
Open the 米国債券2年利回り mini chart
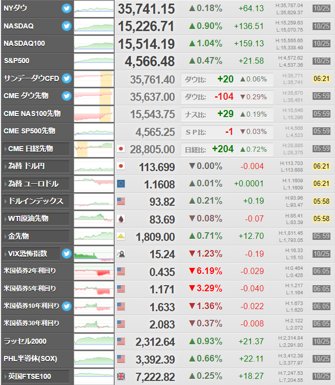[x=94, y=271]
